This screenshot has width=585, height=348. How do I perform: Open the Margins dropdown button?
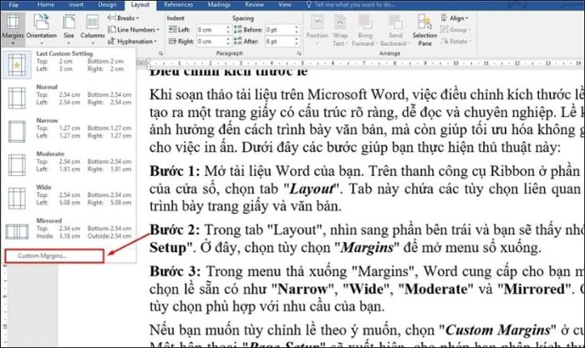(13, 28)
